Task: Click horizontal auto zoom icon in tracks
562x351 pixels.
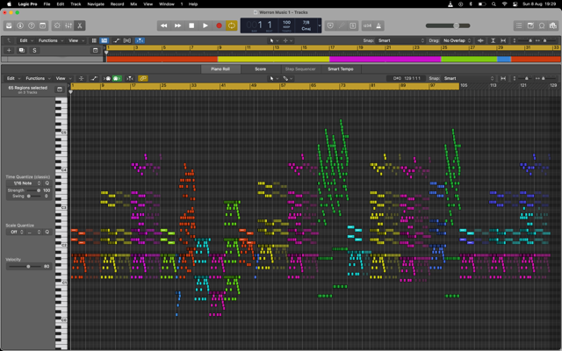Action: (x=503, y=40)
